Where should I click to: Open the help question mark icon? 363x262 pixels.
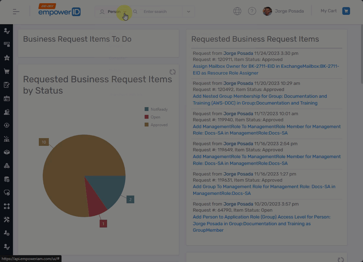[x=252, y=11]
